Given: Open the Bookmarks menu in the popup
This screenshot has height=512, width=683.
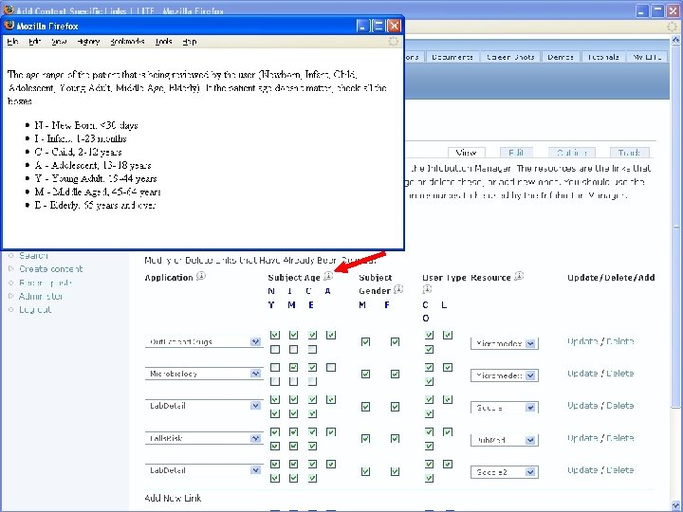Looking at the screenshot, I should coord(127,42).
